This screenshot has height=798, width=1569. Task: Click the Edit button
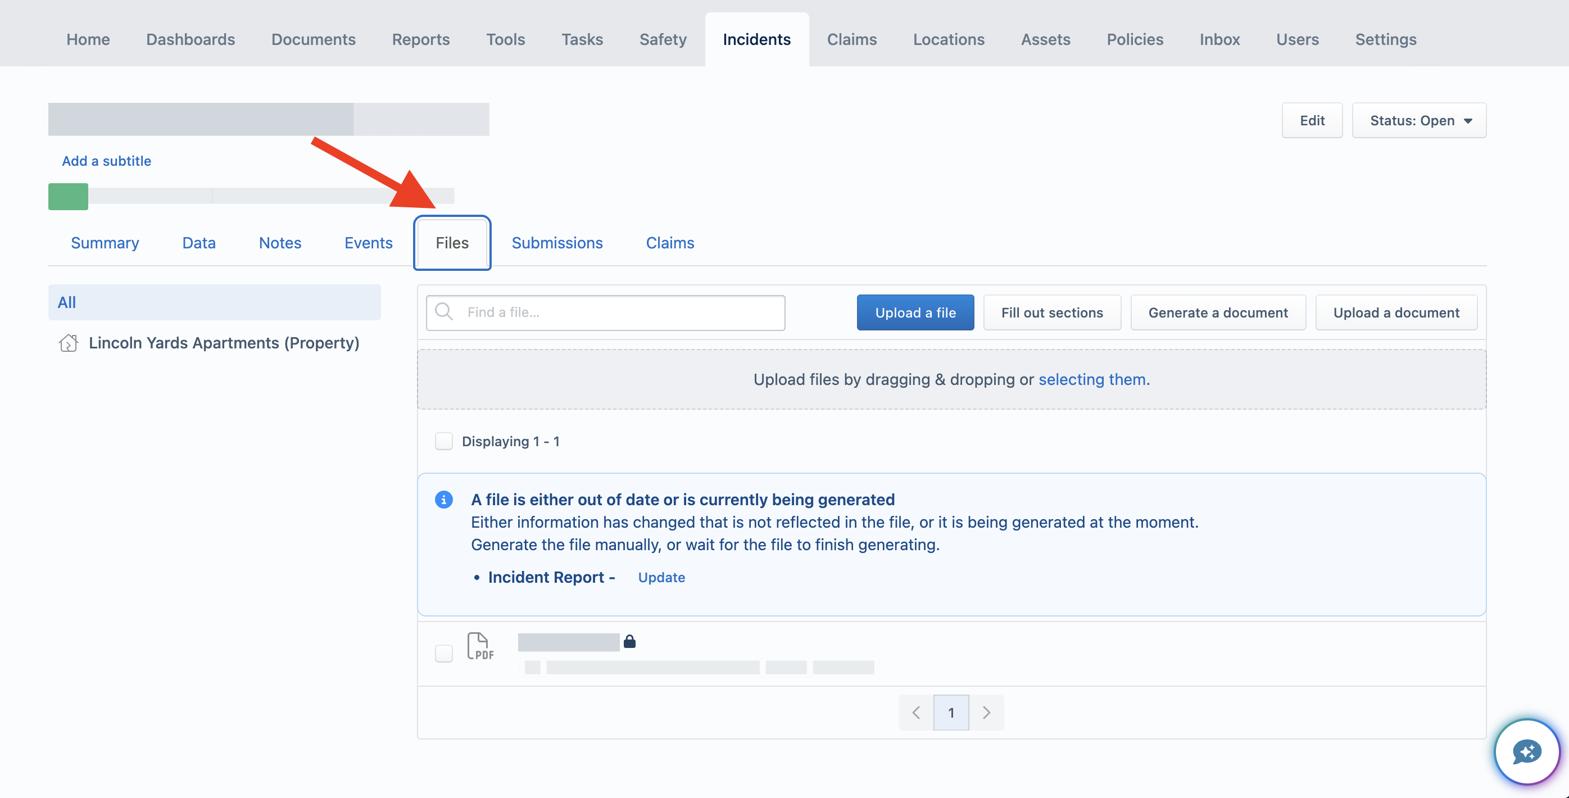click(x=1312, y=121)
